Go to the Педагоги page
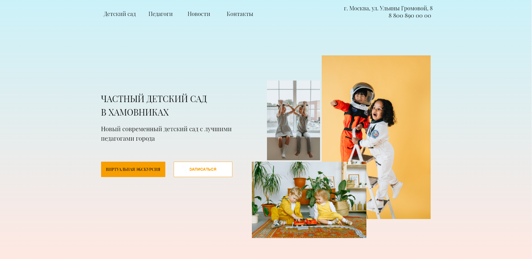Screen dimensions: 532x259 pyautogui.click(x=161, y=14)
